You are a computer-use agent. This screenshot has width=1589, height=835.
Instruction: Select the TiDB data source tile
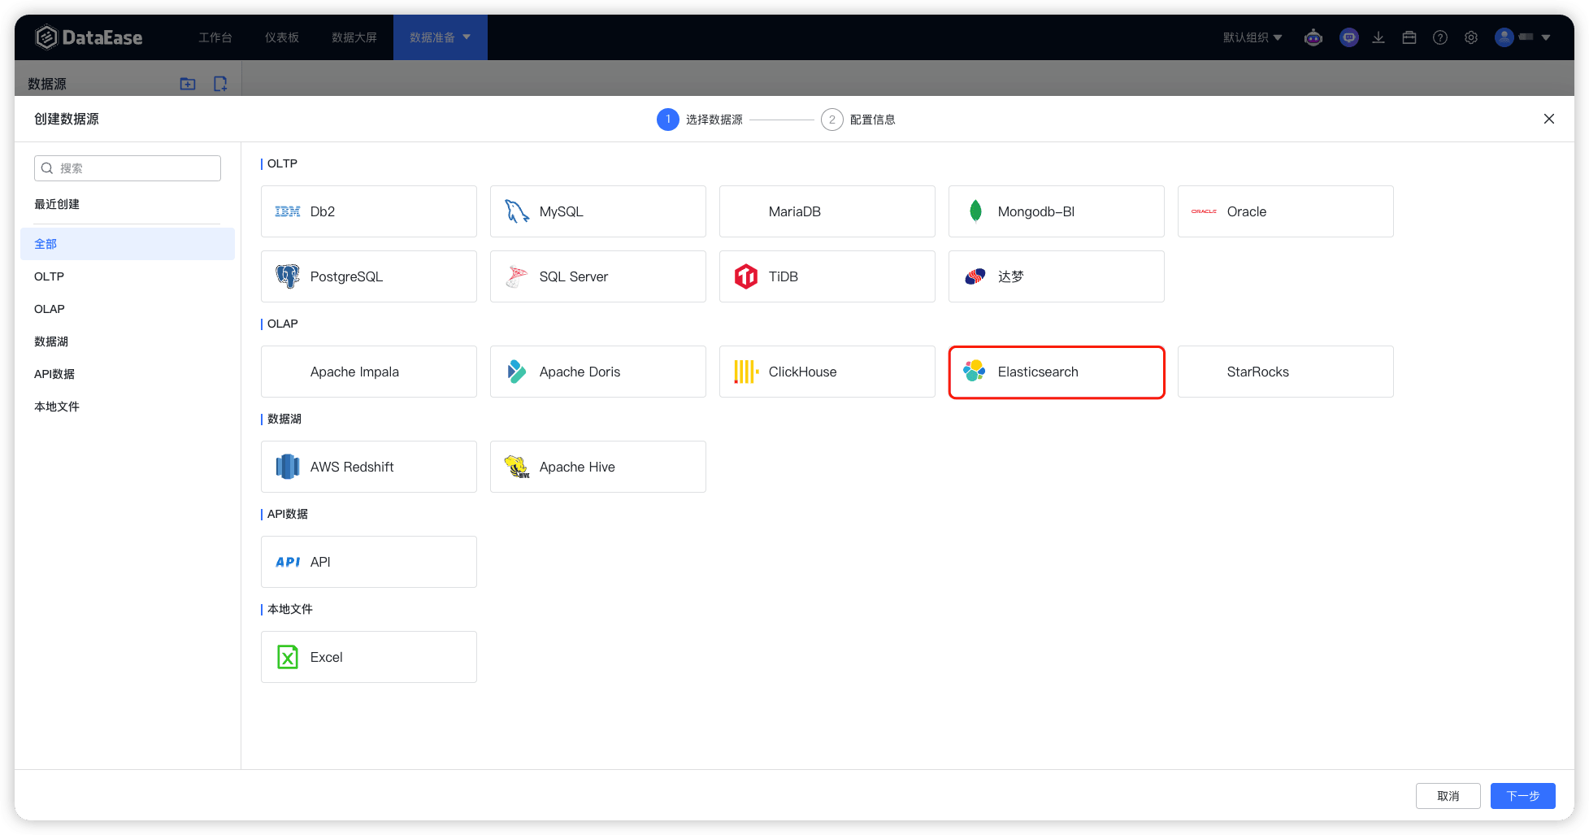click(x=827, y=276)
